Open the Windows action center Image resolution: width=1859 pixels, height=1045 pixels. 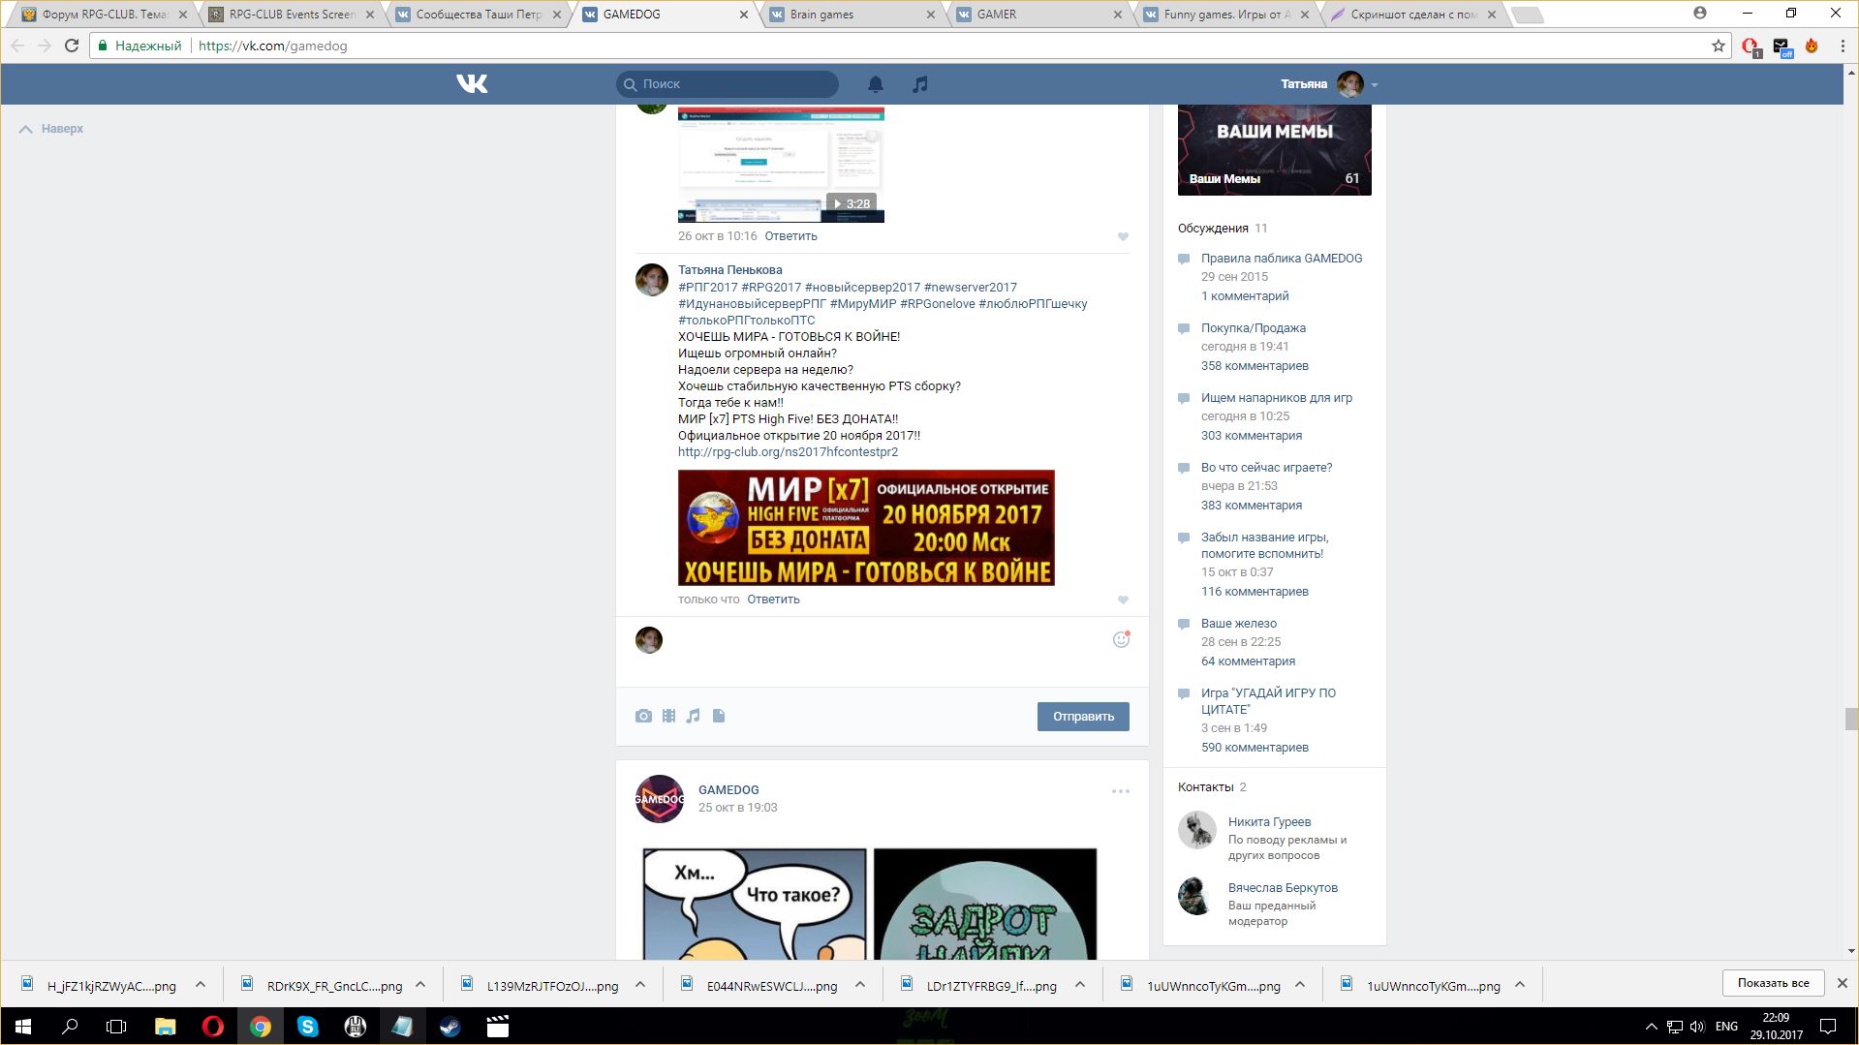coord(1828,1027)
